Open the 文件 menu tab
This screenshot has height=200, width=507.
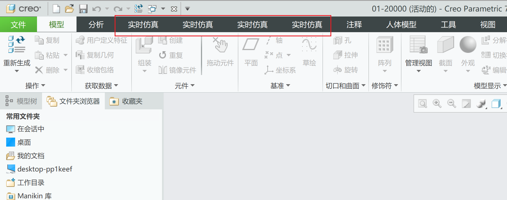point(18,25)
